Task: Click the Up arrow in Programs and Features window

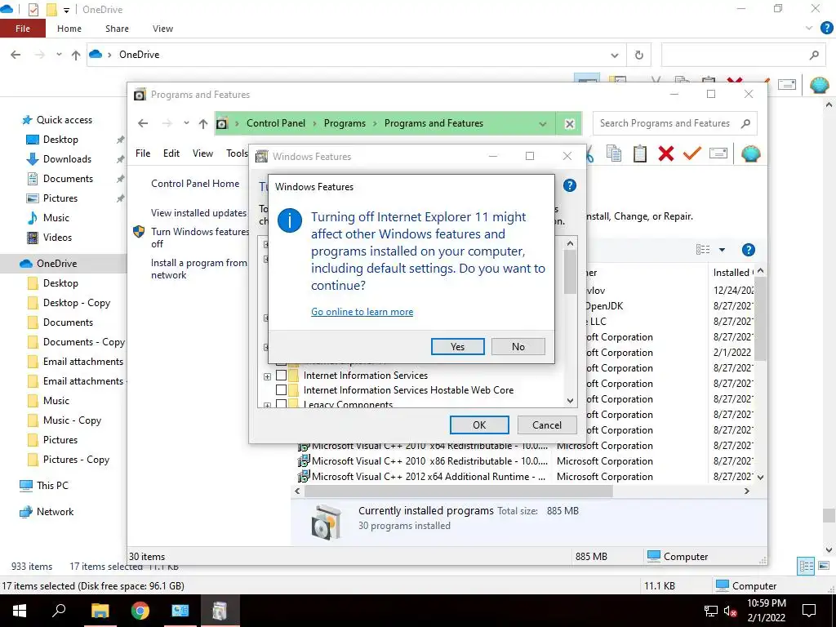Action: click(x=202, y=124)
